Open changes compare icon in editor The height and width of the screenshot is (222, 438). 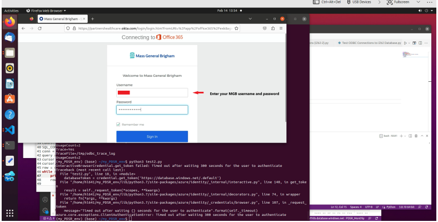coord(415,43)
